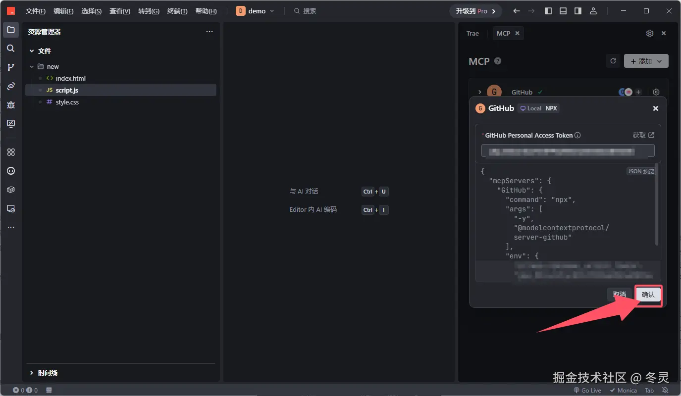This screenshot has width=681, height=396.
Task: Click the plus icon on GitHub row
Action: (x=638, y=92)
